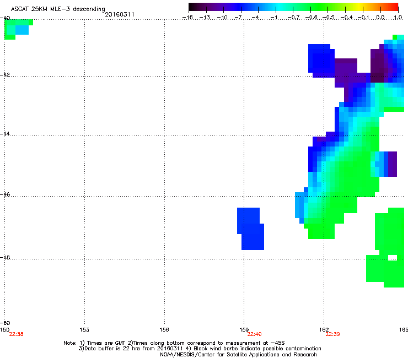Image resolution: width=408 pixels, height=358 pixels.
Task: Select the -10 color scale label
Action: (x=222, y=18)
